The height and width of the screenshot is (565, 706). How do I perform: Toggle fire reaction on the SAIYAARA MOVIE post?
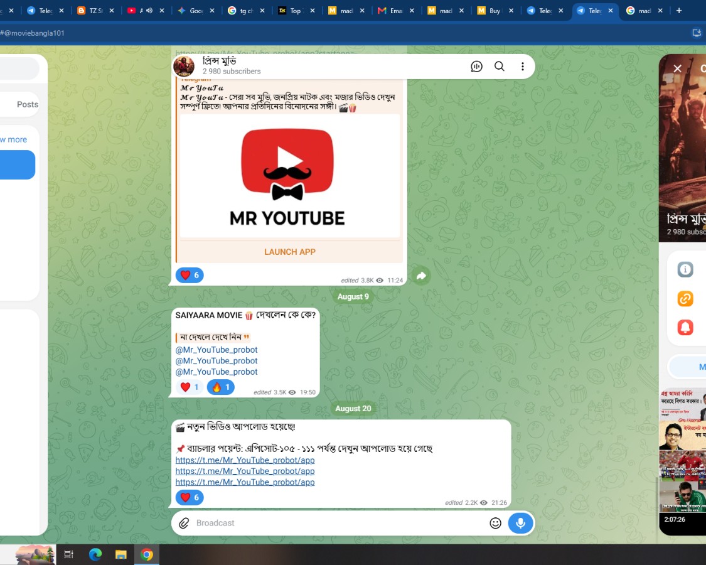(221, 387)
